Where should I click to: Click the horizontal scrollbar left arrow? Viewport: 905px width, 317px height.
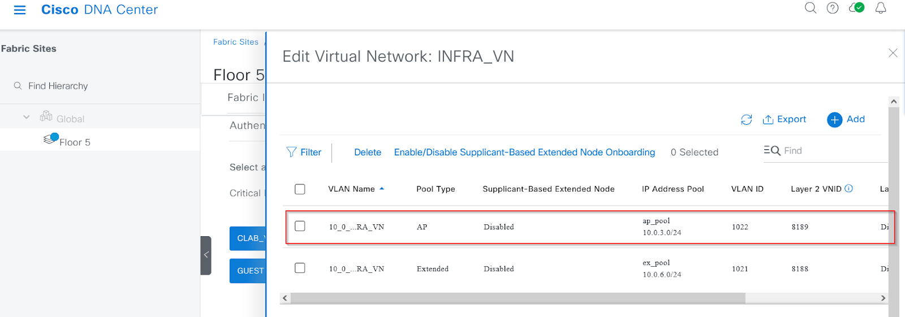pyautogui.click(x=285, y=298)
